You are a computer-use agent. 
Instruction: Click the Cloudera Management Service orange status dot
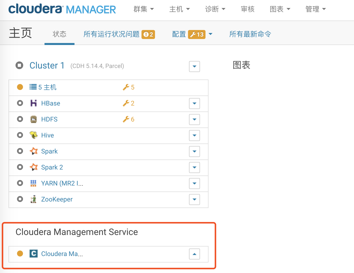click(x=20, y=253)
